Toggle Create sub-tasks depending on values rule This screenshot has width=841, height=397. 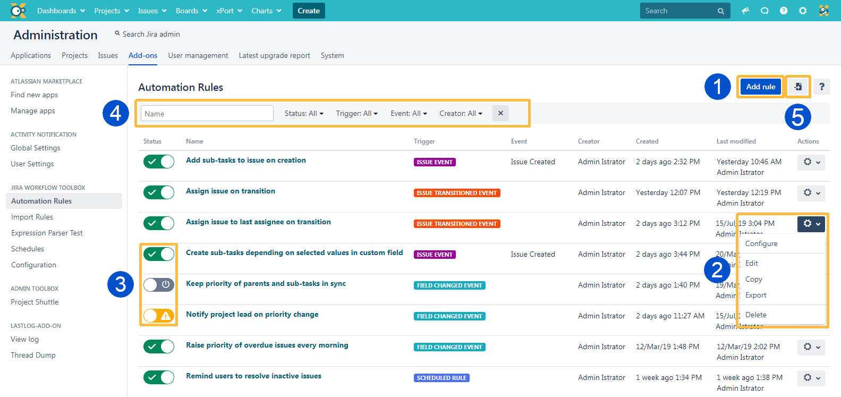(x=159, y=254)
